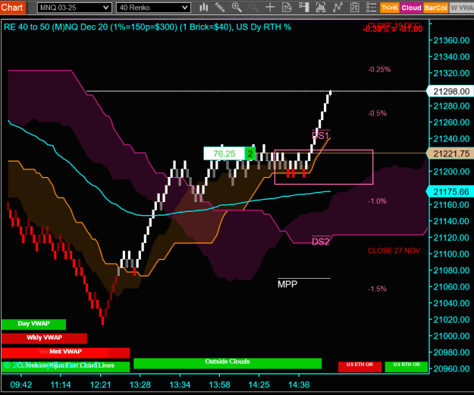Screen dimensions: 474x395
Task: Click the 09:42 time axis label
Action: click(x=21, y=384)
